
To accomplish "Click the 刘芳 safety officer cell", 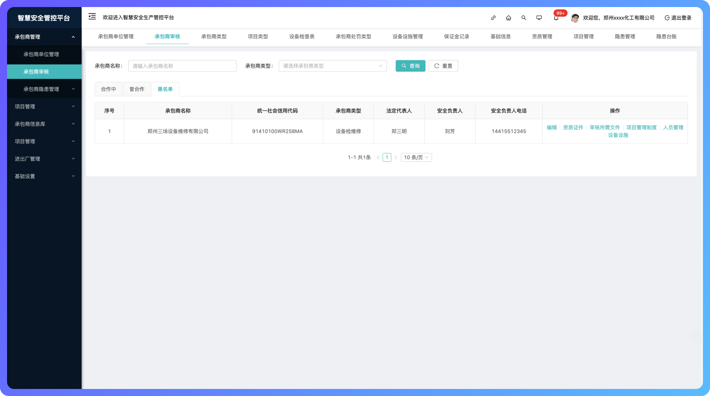I will click(450, 132).
